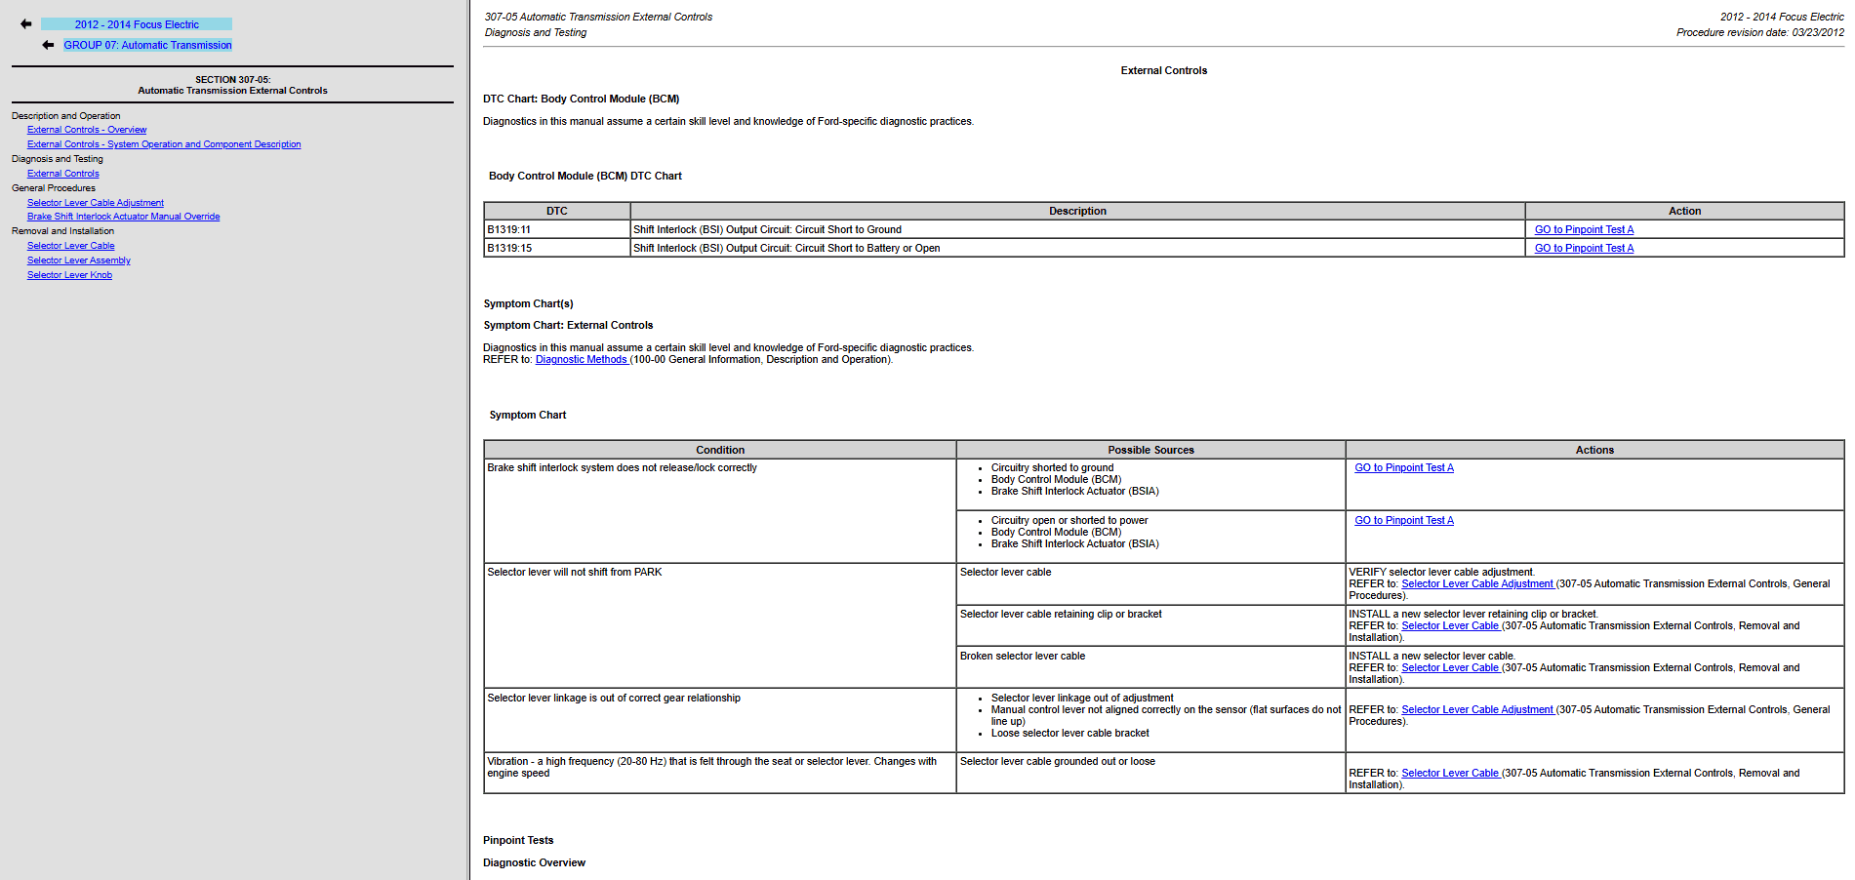
Task: Click back arrow beside 2012 - 2014 Focus Electric
Action: (x=26, y=24)
